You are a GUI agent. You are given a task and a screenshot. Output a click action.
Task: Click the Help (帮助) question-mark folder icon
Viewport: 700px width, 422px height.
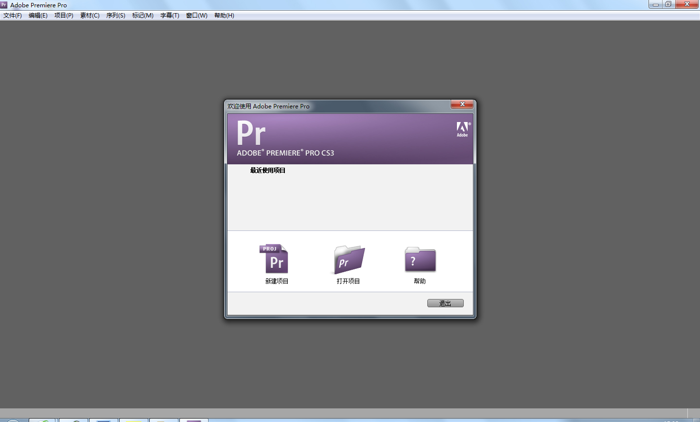pyautogui.click(x=420, y=259)
